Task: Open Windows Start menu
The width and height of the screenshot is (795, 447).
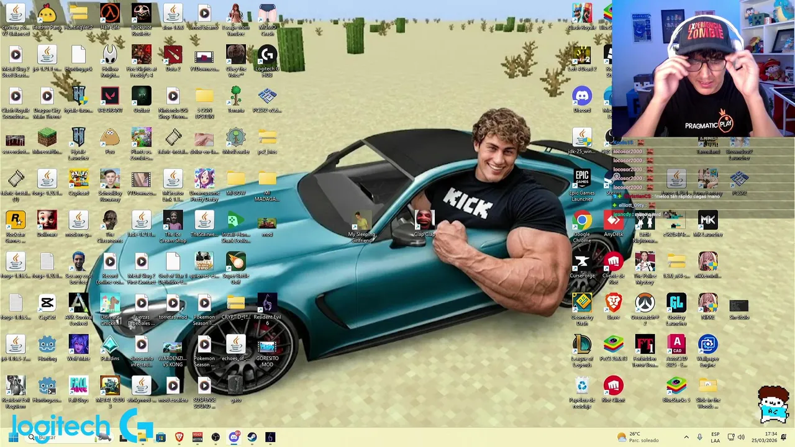Action: click(x=13, y=437)
